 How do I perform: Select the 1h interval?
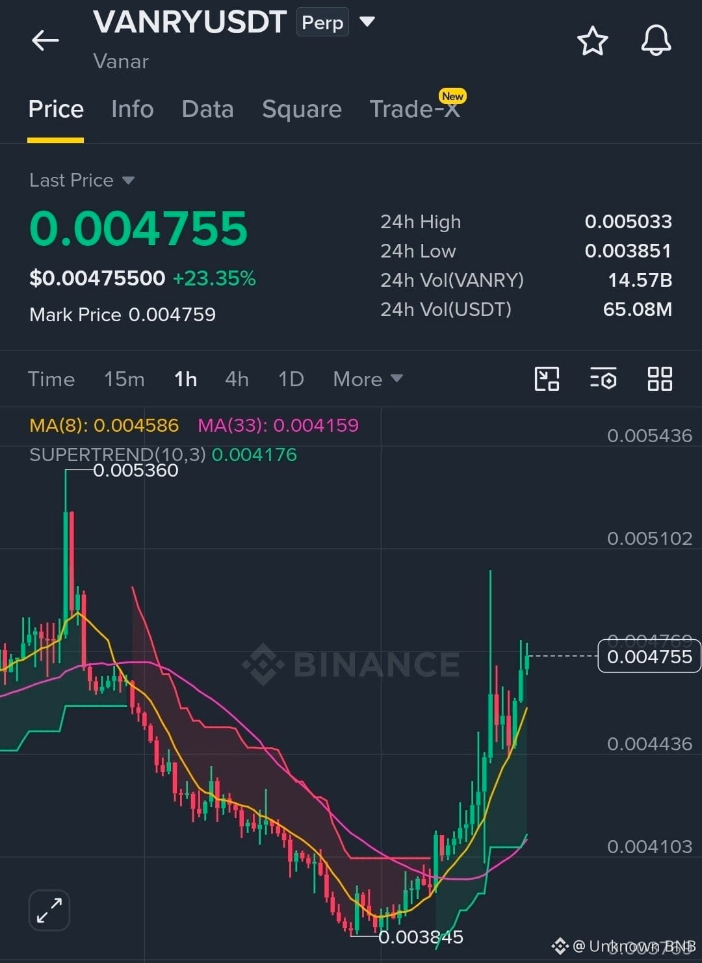[x=185, y=379]
